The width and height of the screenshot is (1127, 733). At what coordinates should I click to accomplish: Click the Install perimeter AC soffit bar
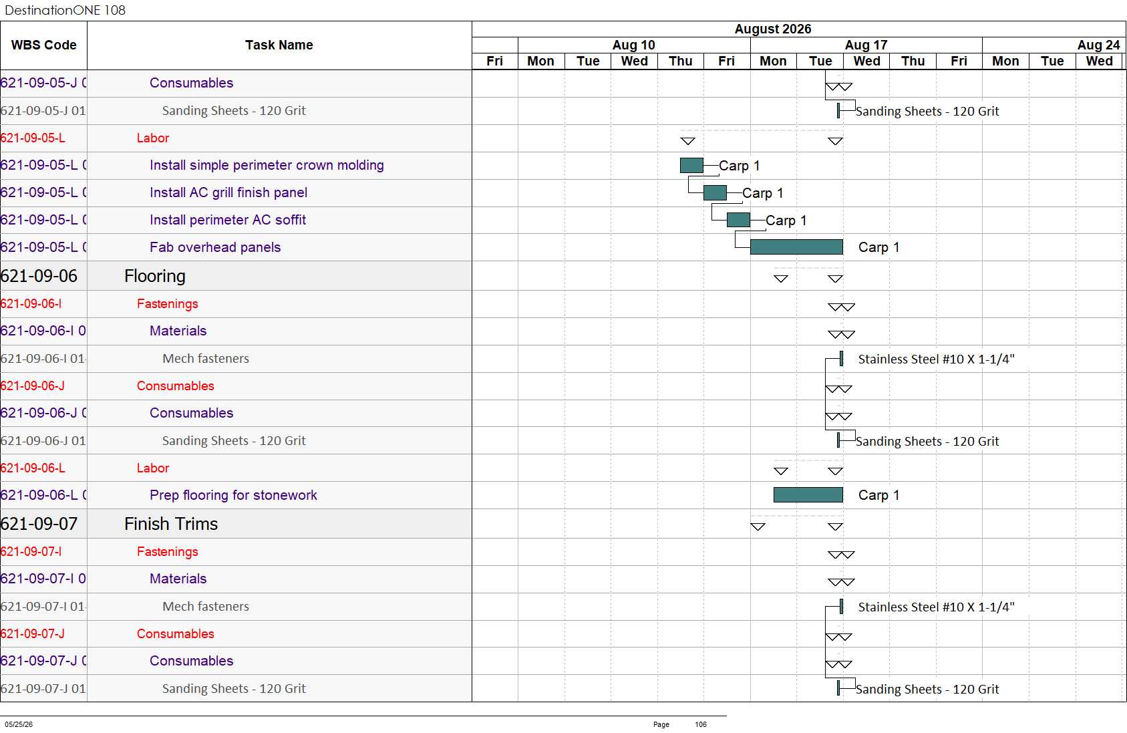[x=738, y=220]
